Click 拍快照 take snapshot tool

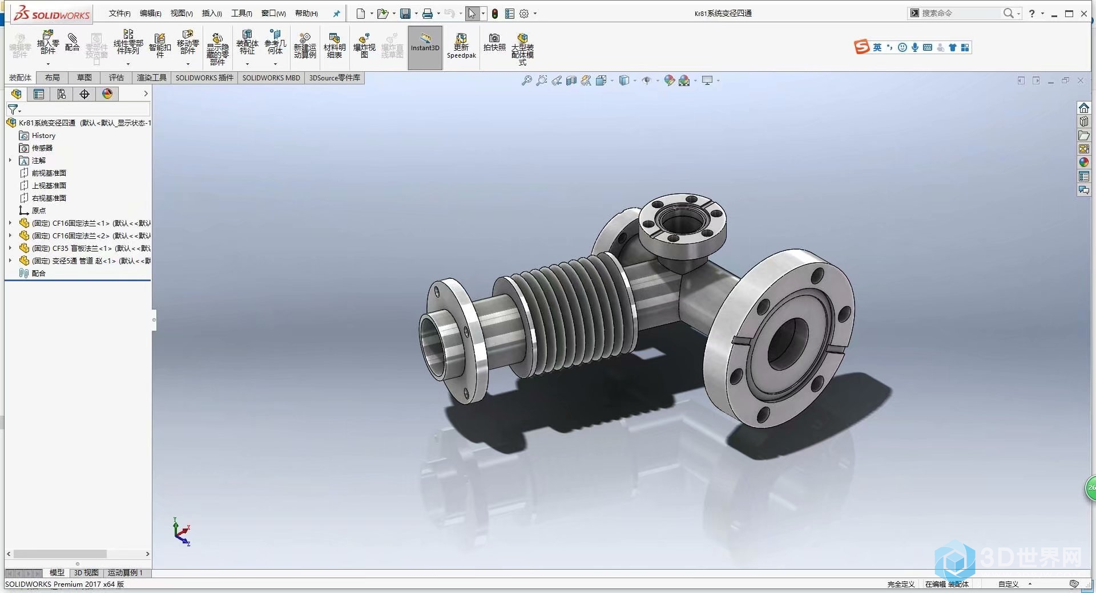point(494,43)
